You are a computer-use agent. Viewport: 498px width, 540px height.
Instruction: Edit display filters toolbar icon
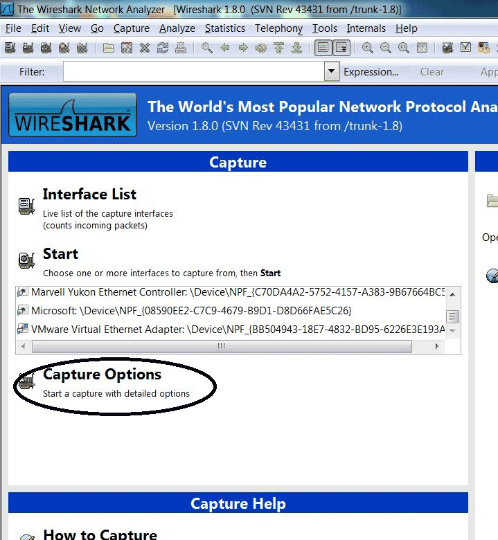465,48
